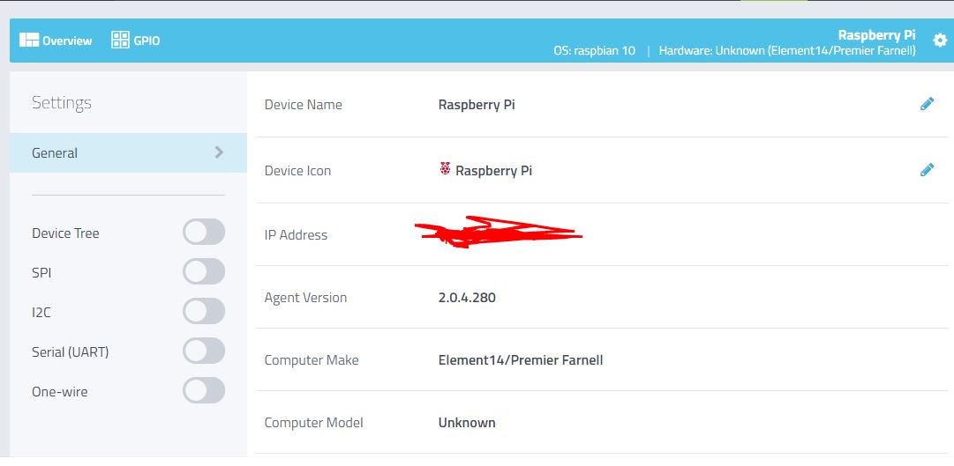Expand the General chevron arrow
Viewport: 954px width, 466px height.
219,152
